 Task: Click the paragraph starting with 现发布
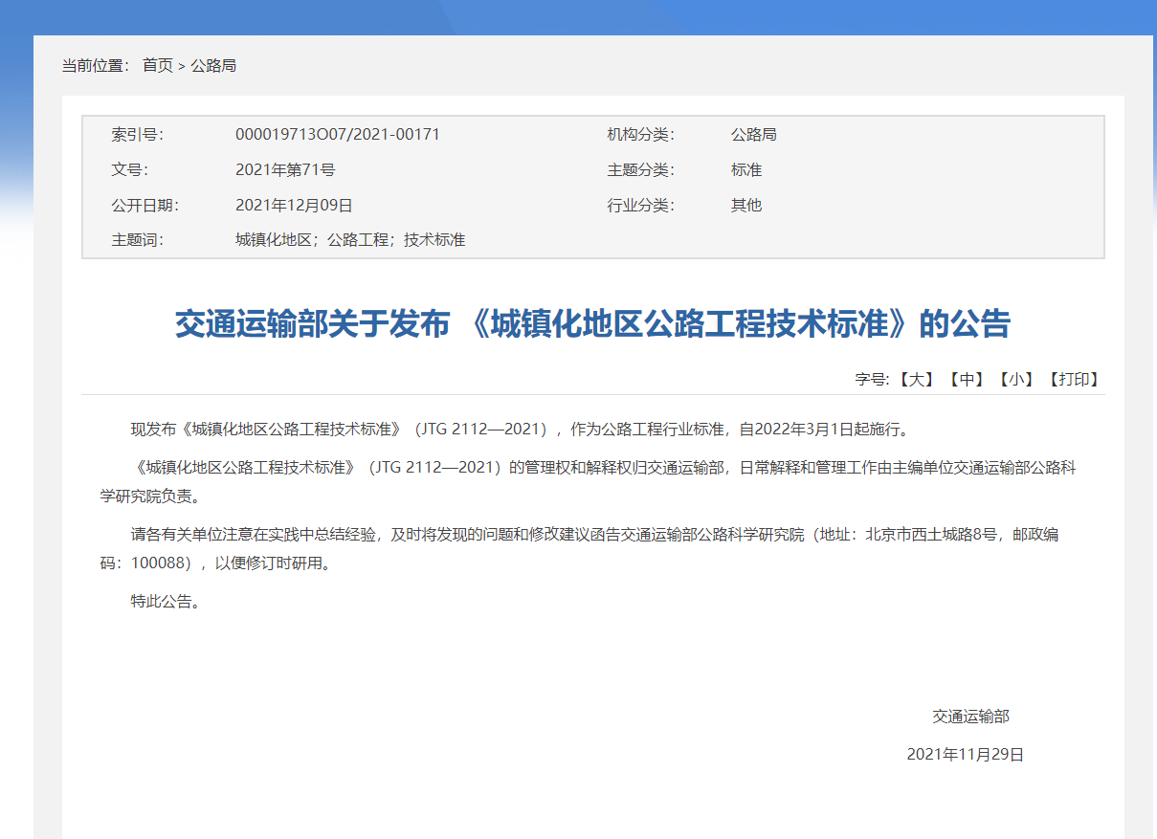point(517,429)
